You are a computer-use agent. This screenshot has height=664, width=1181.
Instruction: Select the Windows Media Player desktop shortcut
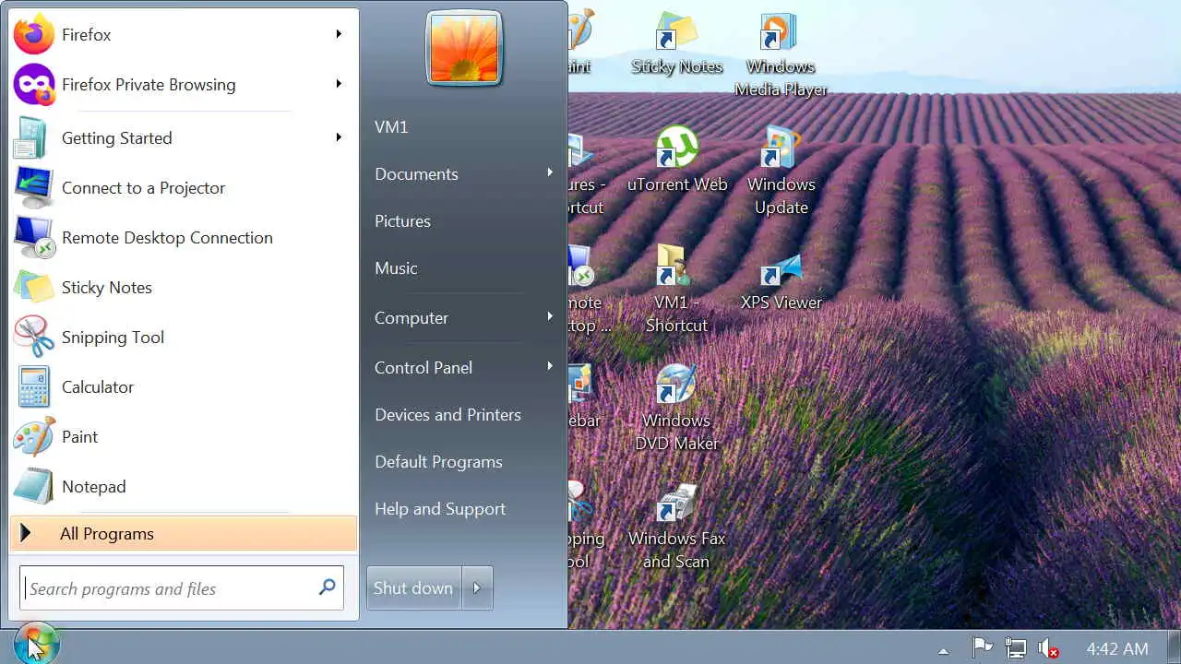[x=781, y=55]
